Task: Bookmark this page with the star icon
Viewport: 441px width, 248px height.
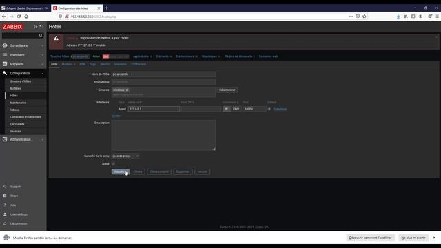Action: [x=365, y=17]
